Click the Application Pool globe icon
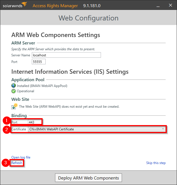Image resolution: width=177 pixels, height=185 pixels. (x=14, y=86)
